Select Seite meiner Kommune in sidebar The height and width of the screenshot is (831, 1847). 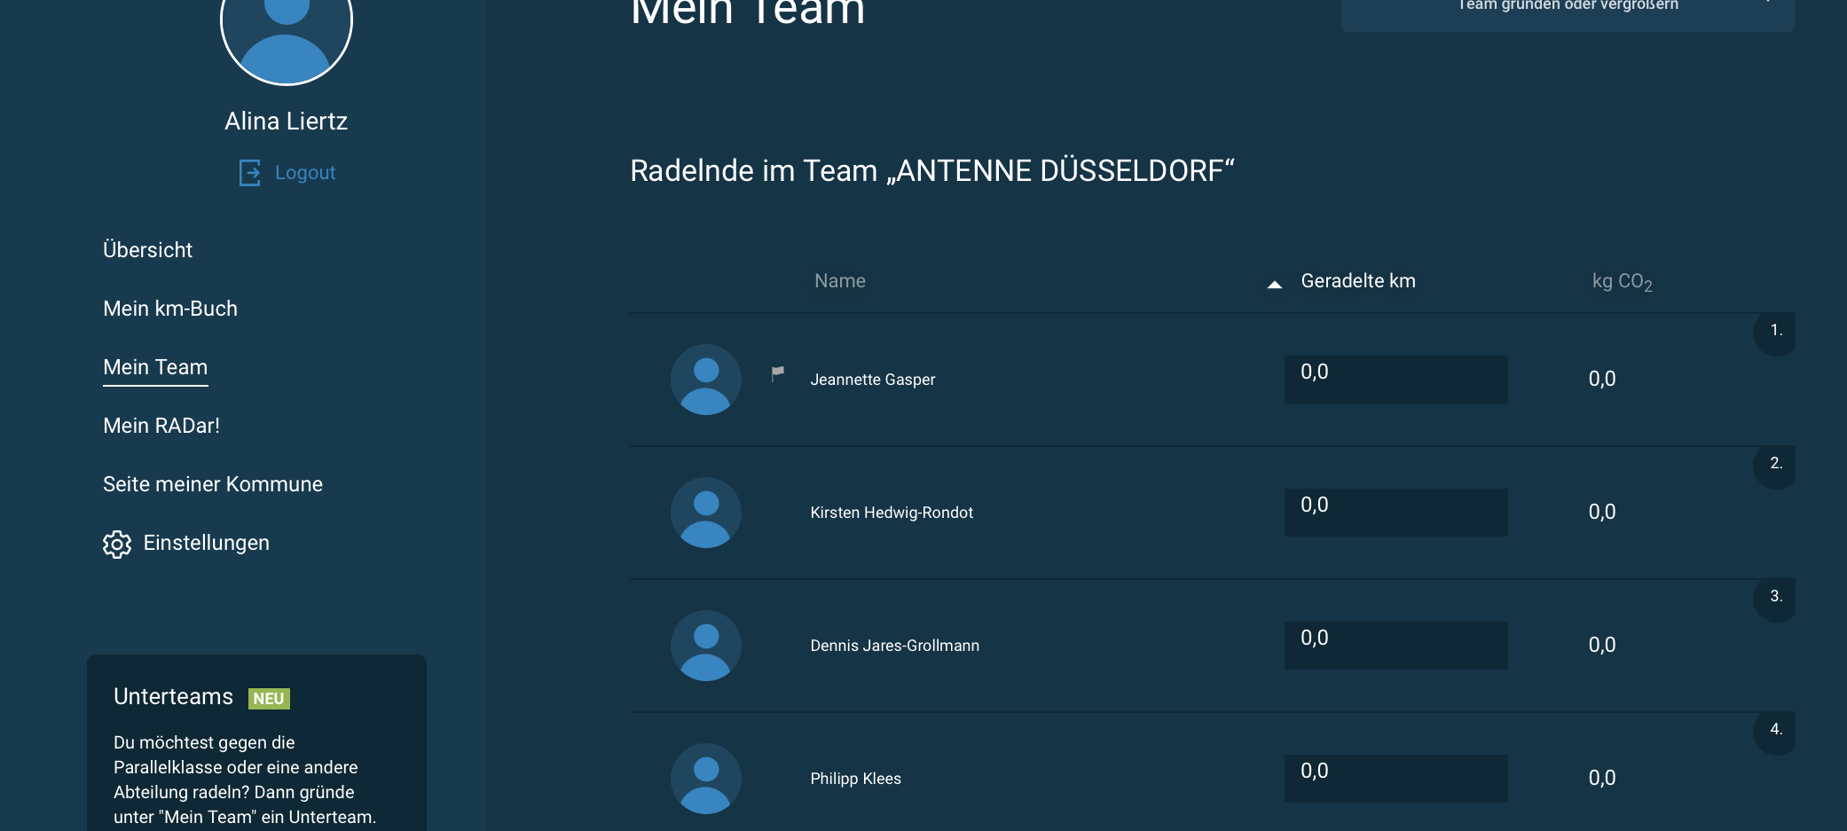(213, 484)
